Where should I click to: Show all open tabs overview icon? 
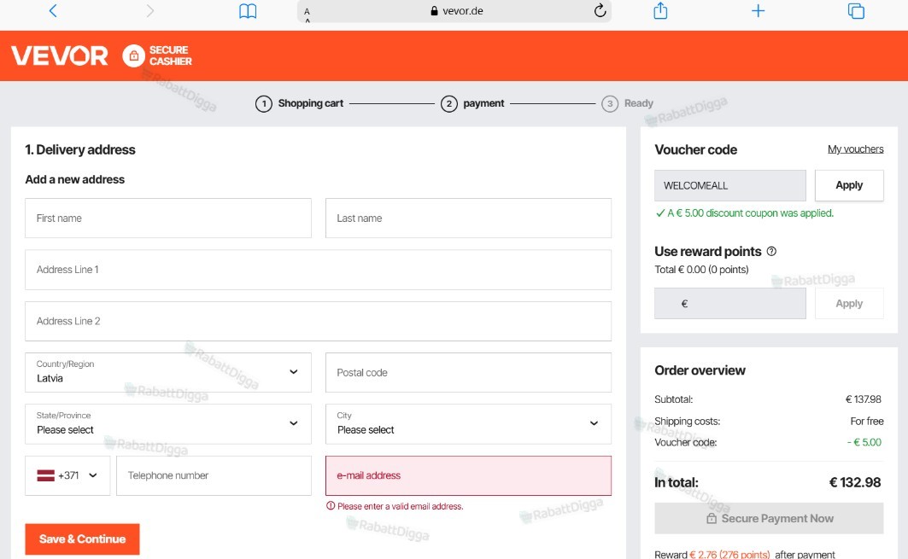pyautogui.click(x=856, y=10)
